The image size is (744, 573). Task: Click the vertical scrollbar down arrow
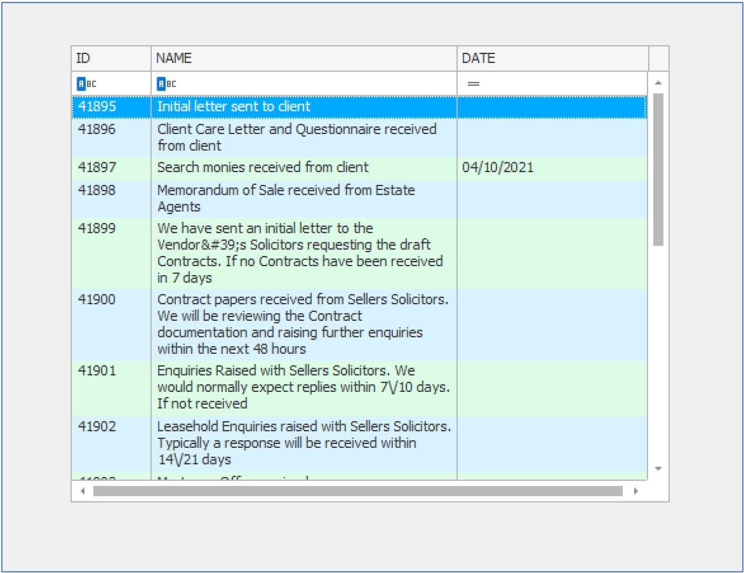tap(658, 469)
